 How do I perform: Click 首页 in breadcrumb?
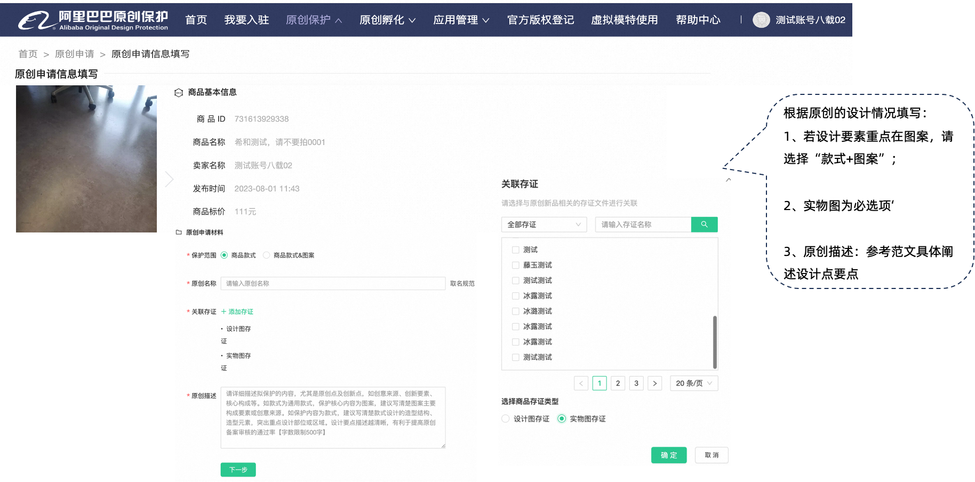[28, 54]
